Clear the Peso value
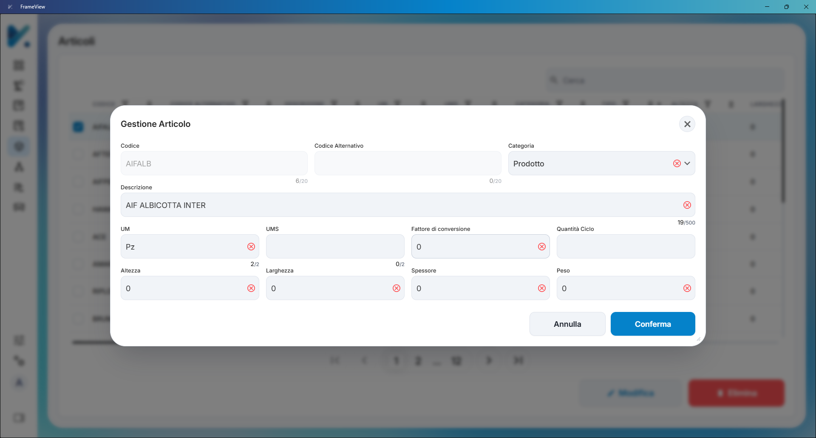The image size is (816, 438). pos(687,288)
